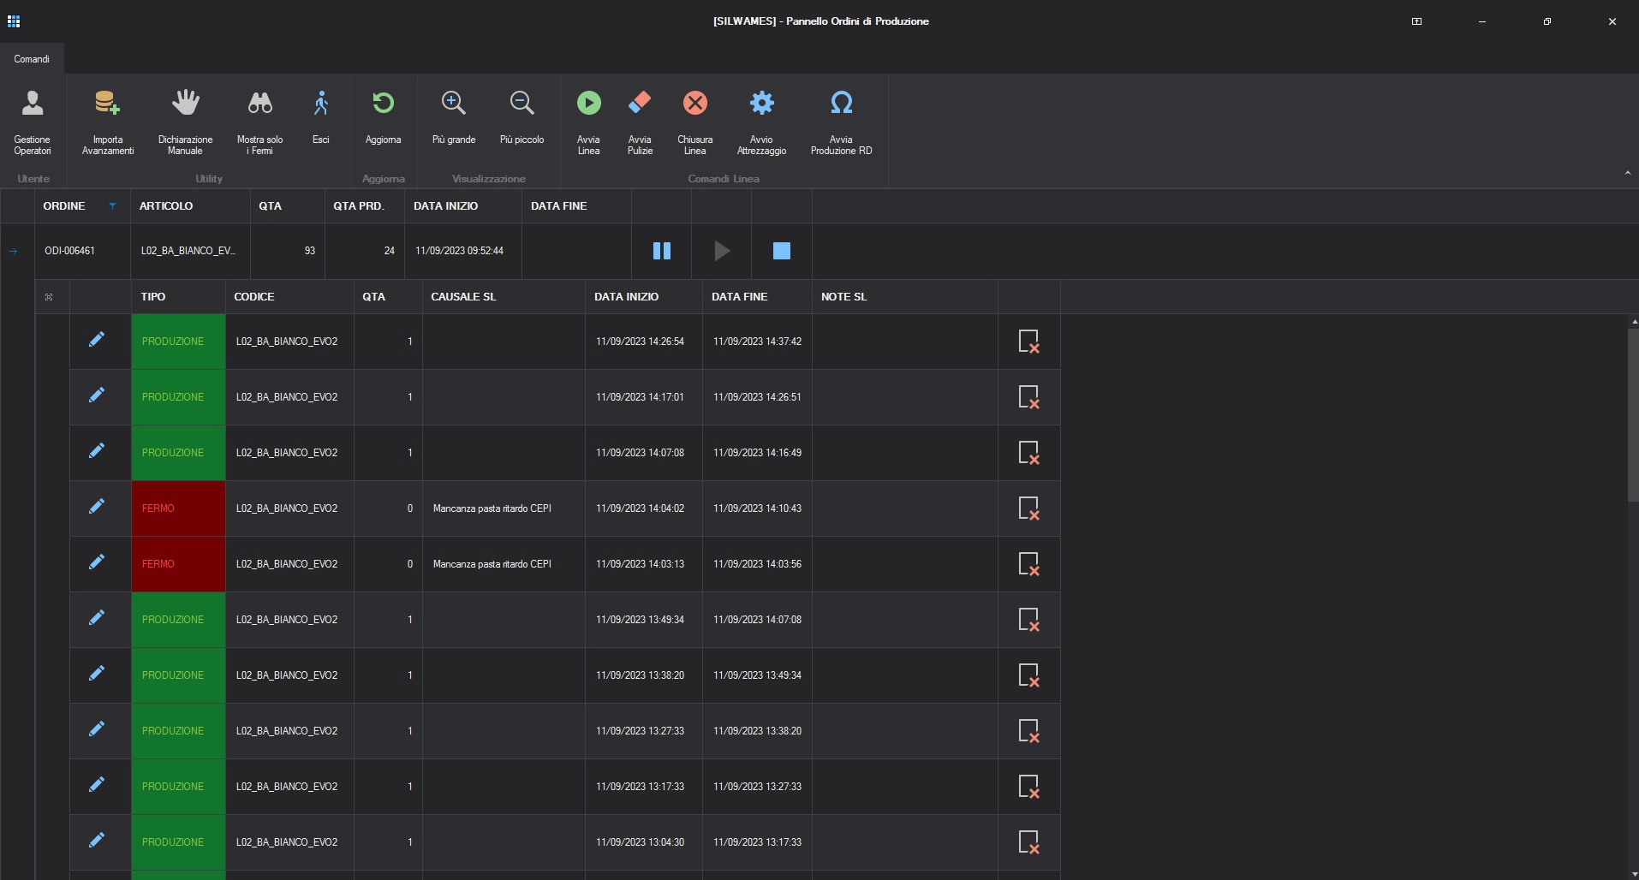Switch to the Comandi tab
Screen dimensions: 1639x880
tap(32, 58)
